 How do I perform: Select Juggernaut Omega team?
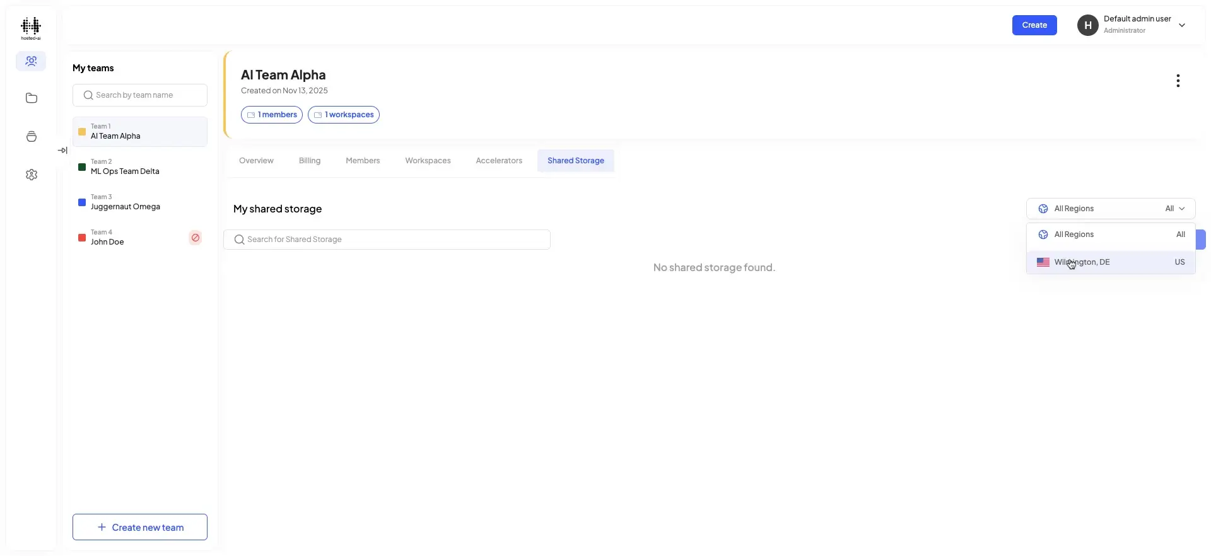(x=140, y=202)
